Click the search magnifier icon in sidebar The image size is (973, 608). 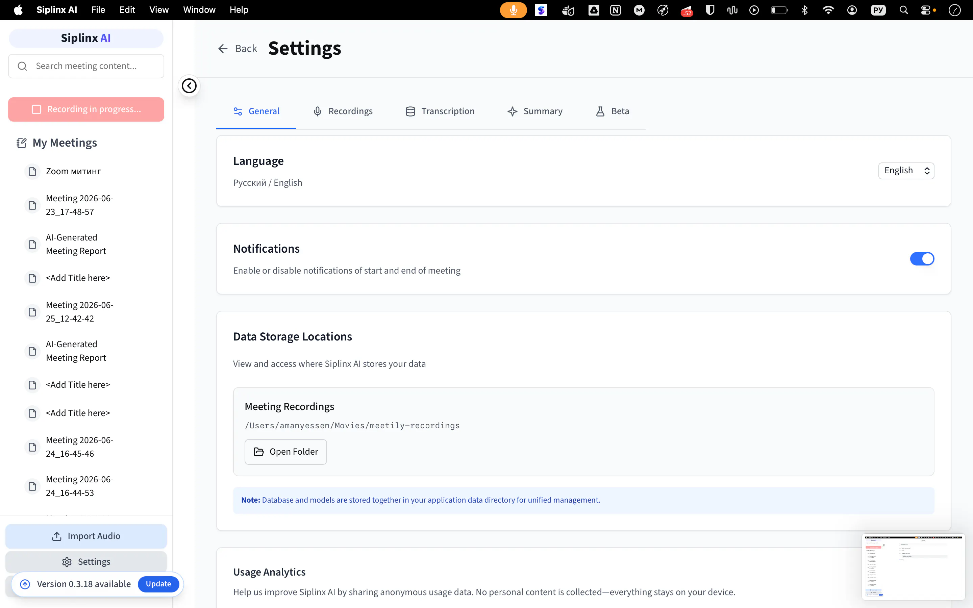[x=23, y=66]
